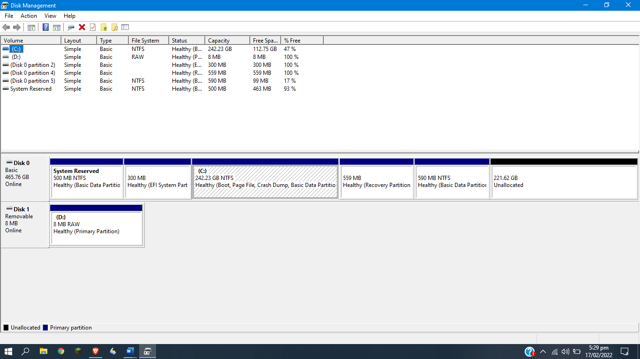Click the 17 % free cell

click(x=290, y=81)
